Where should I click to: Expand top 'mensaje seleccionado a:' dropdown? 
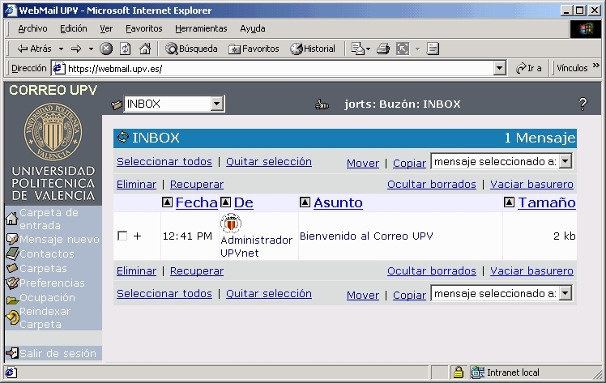565,161
